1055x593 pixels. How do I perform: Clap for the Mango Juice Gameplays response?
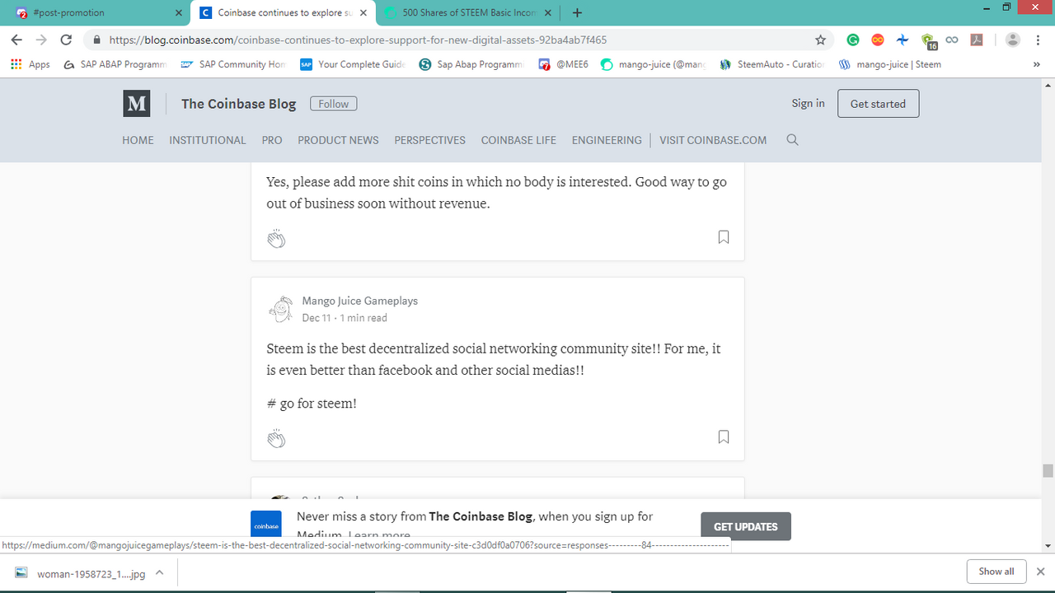click(x=276, y=438)
